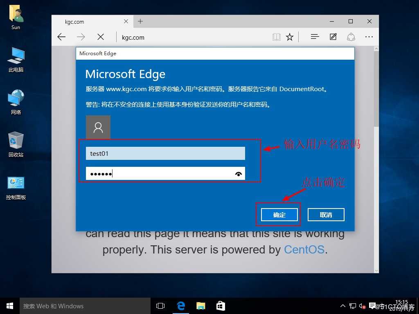
Task: Maximize the Edge window
Action: [351, 21]
